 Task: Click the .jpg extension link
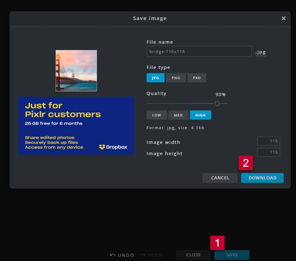(x=260, y=52)
